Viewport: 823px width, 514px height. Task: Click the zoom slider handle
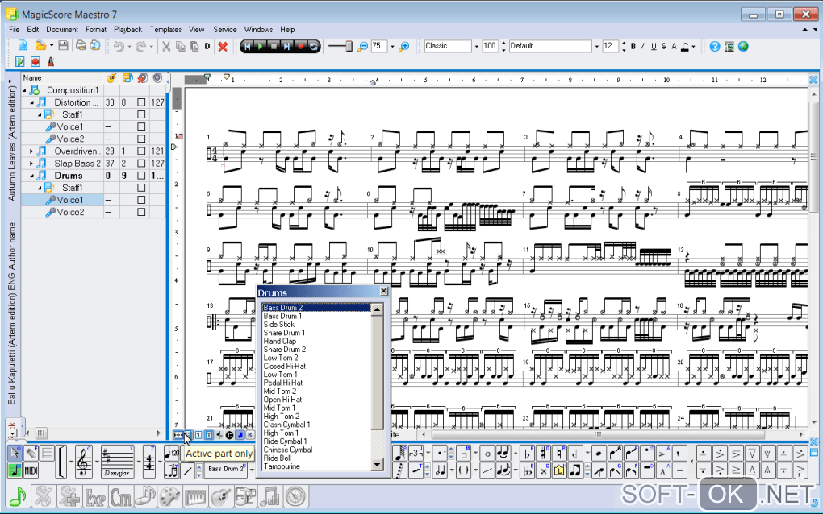349,47
